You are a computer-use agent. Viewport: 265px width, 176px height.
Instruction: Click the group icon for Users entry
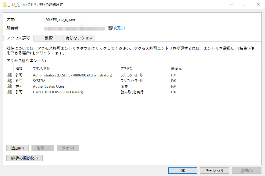click(10, 92)
